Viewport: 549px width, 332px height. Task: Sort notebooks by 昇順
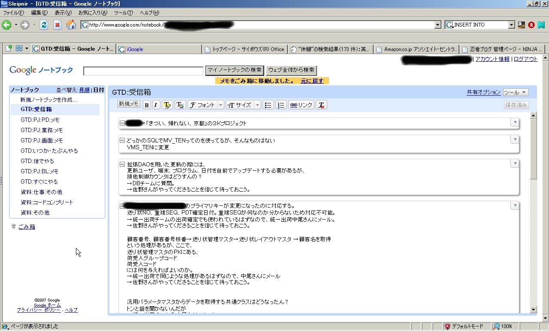pos(84,90)
